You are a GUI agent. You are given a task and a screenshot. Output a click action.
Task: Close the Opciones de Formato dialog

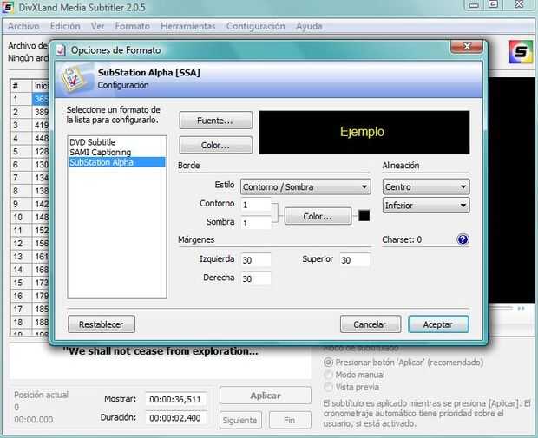(467, 47)
